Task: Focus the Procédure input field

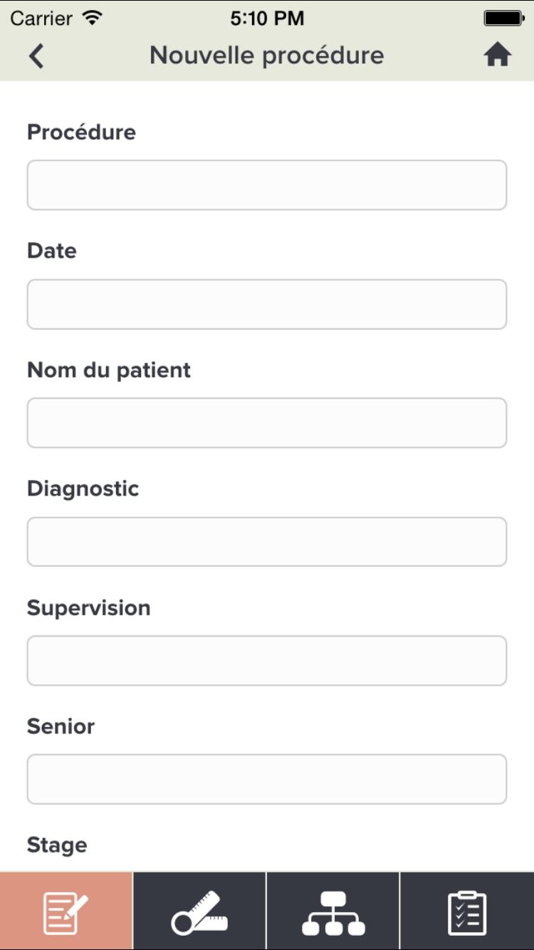Action: pos(267,185)
